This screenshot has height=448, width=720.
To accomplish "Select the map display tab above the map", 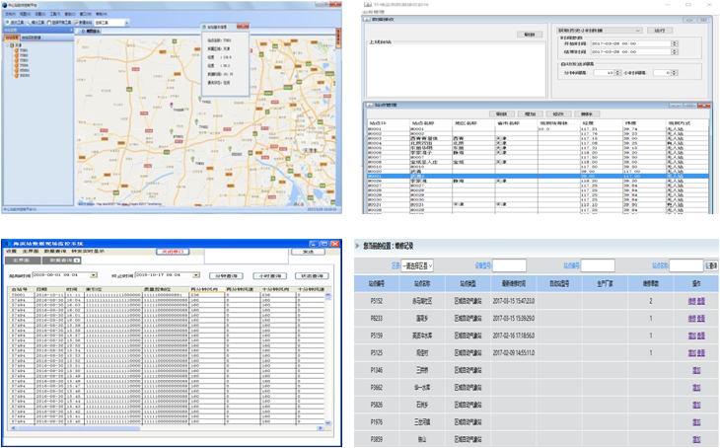I will coord(91,32).
